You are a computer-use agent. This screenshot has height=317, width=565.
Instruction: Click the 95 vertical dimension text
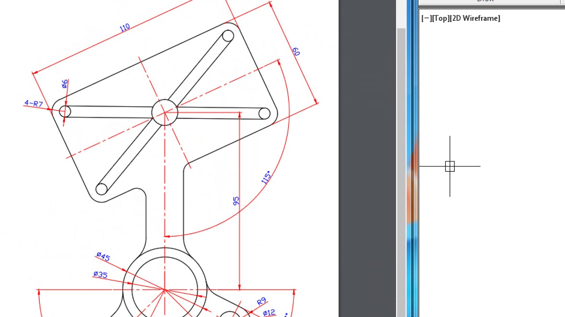click(x=236, y=201)
